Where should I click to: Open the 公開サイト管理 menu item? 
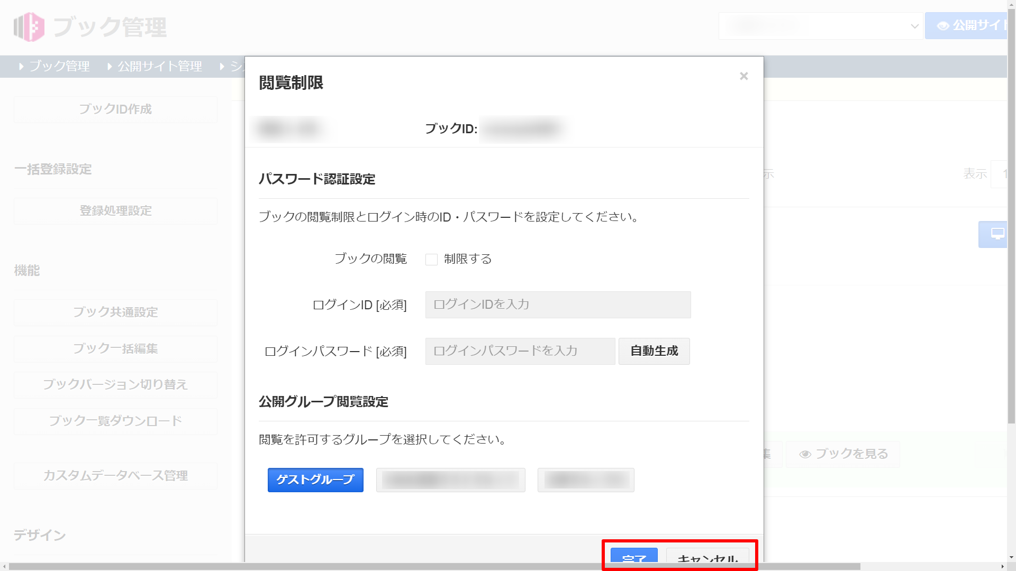(x=159, y=66)
